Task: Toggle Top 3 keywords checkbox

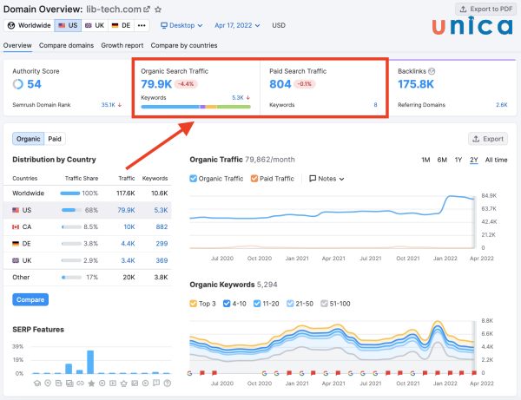Action: click(193, 304)
